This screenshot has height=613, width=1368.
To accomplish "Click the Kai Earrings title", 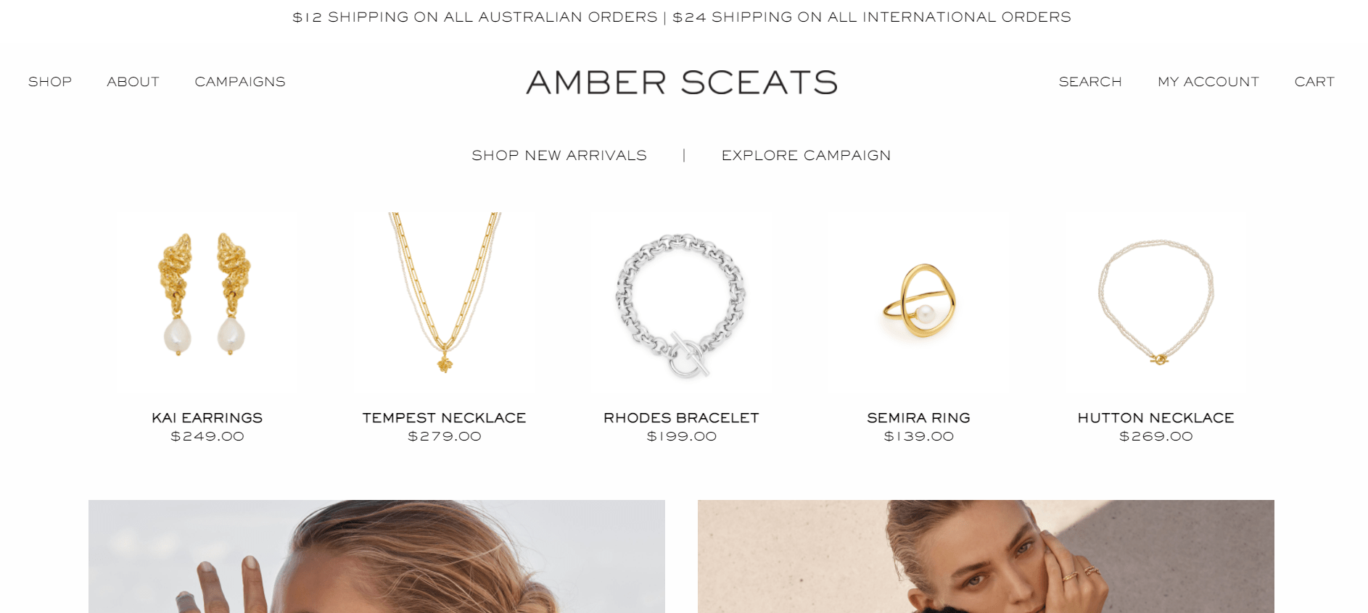I will [207, 418].
